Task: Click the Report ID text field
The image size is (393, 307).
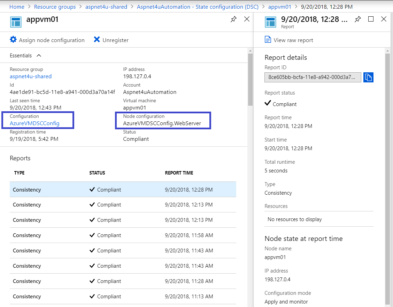Action: [x=313, y=77]
